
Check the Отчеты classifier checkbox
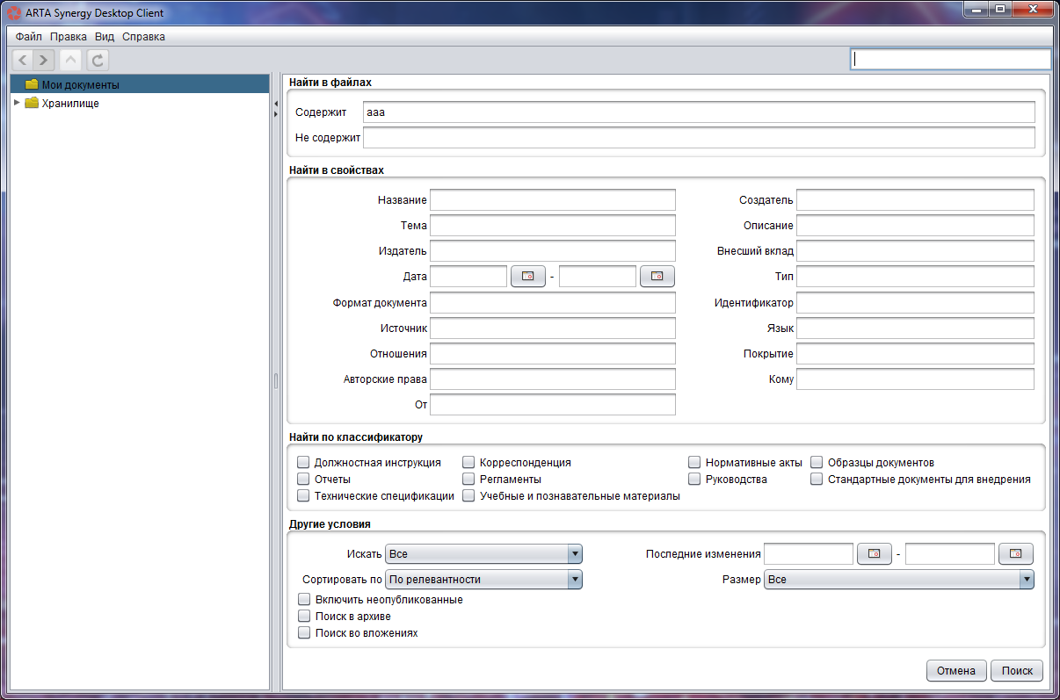coord(303,480)
